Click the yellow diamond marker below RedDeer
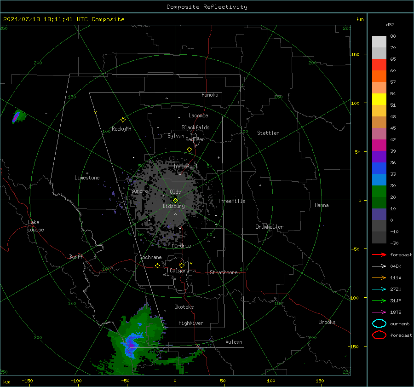Image resolution: width=414 pixels, height=387 pixels. click(x=189, y=150)
